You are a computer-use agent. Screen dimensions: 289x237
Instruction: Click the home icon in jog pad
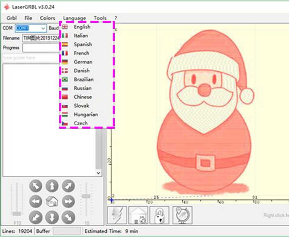52,201
